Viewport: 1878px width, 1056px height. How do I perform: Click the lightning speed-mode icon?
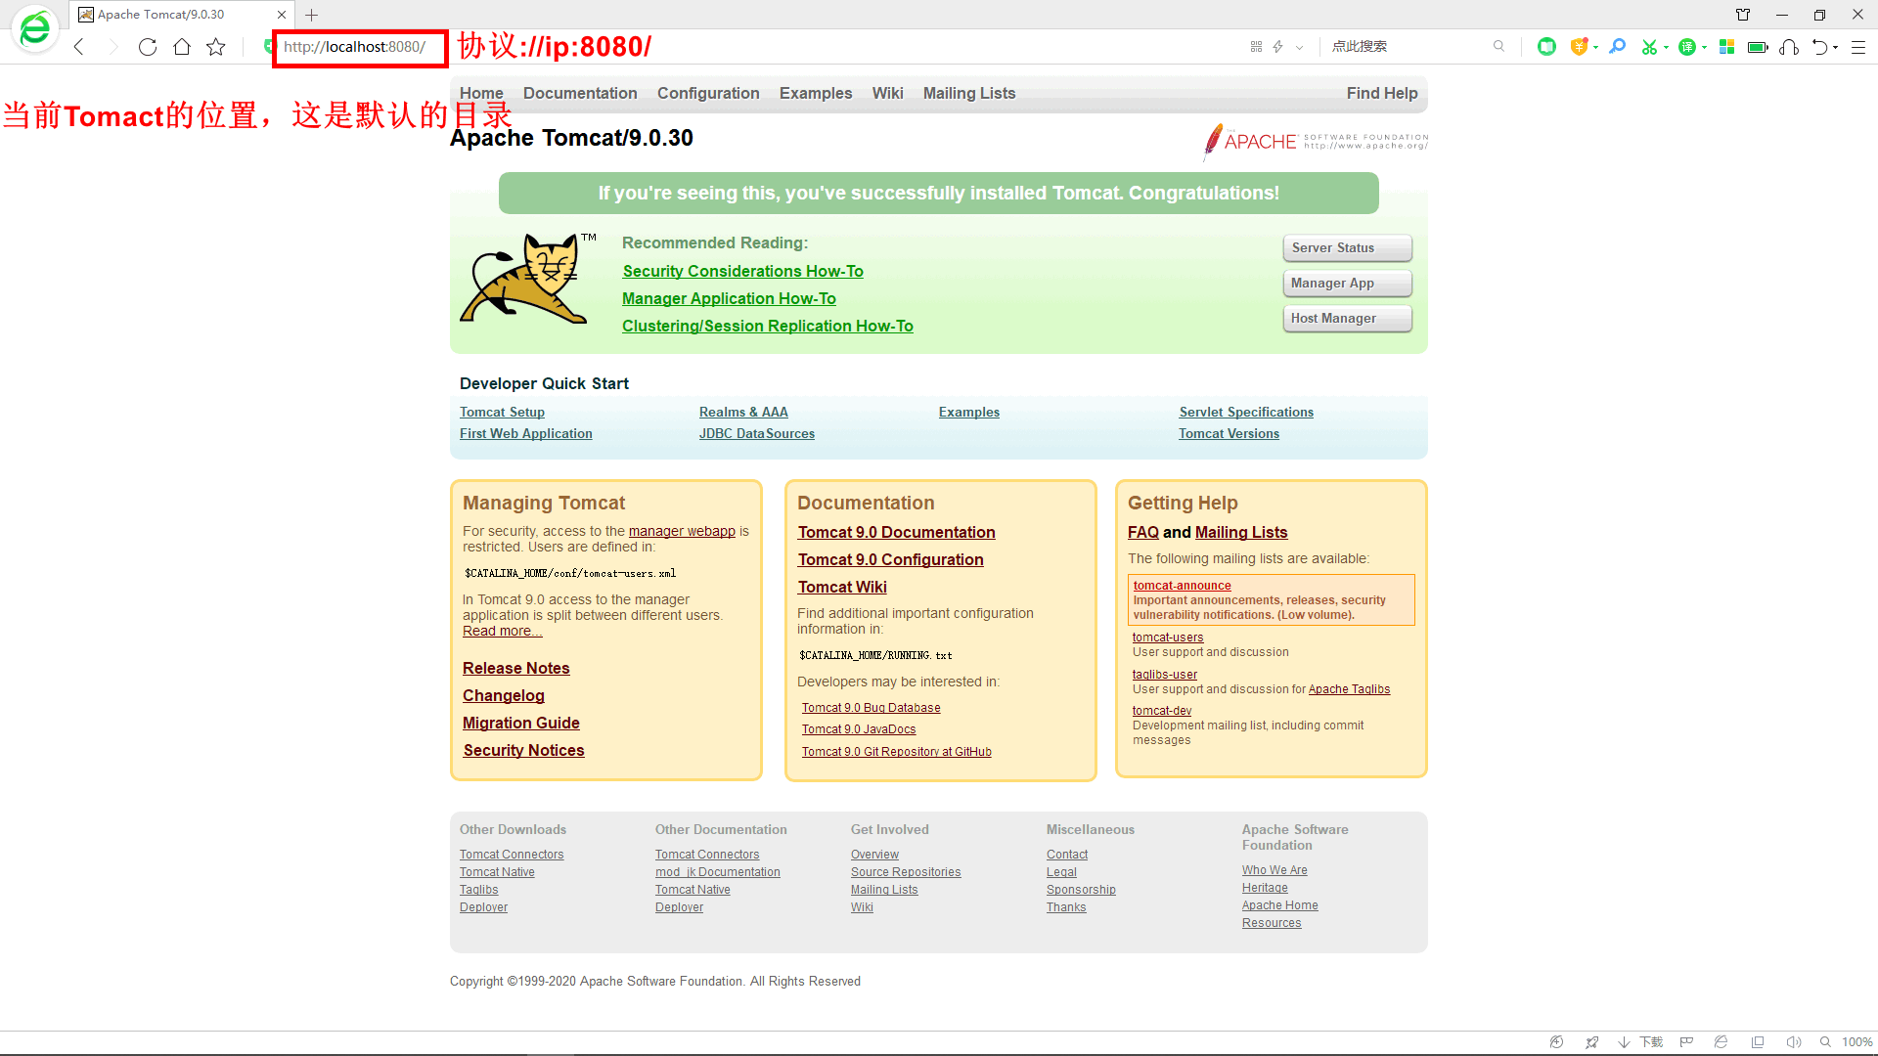(x=1277, y=46)
